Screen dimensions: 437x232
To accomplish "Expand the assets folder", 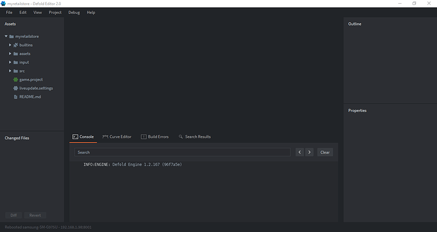I will [x=10, y=53].
